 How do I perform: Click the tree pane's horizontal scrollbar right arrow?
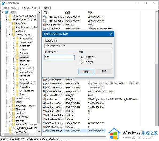click(36, 135)
